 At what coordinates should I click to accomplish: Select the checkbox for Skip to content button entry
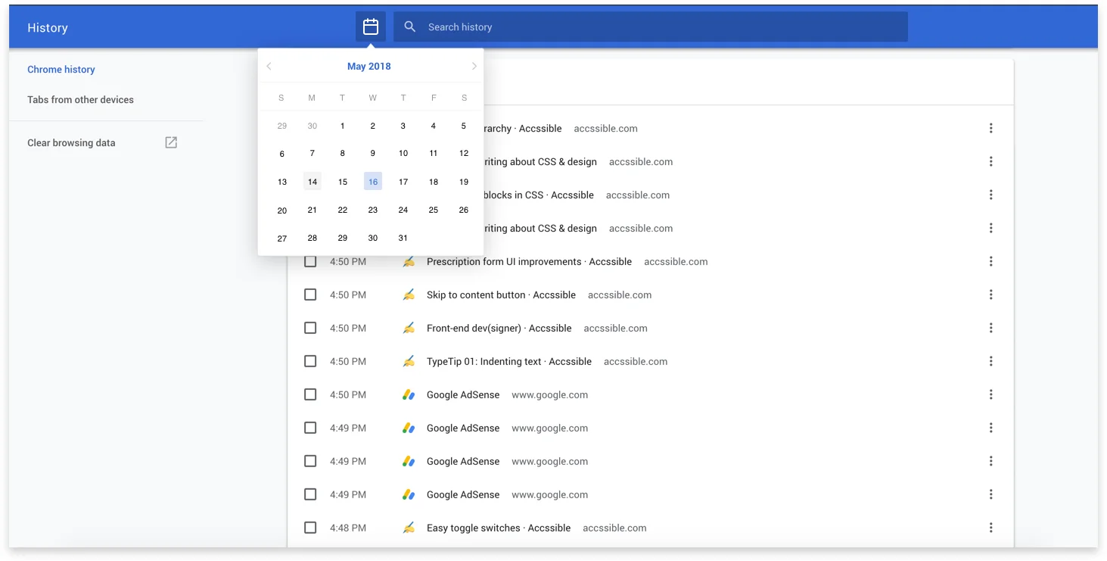point(310,295)
